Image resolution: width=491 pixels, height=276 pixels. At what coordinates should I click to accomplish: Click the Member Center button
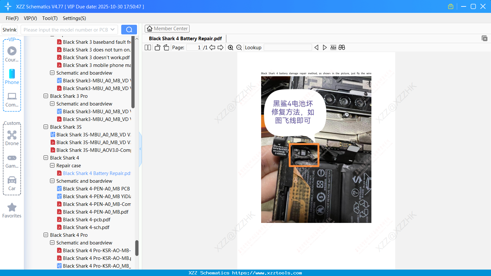pos(167,29)
